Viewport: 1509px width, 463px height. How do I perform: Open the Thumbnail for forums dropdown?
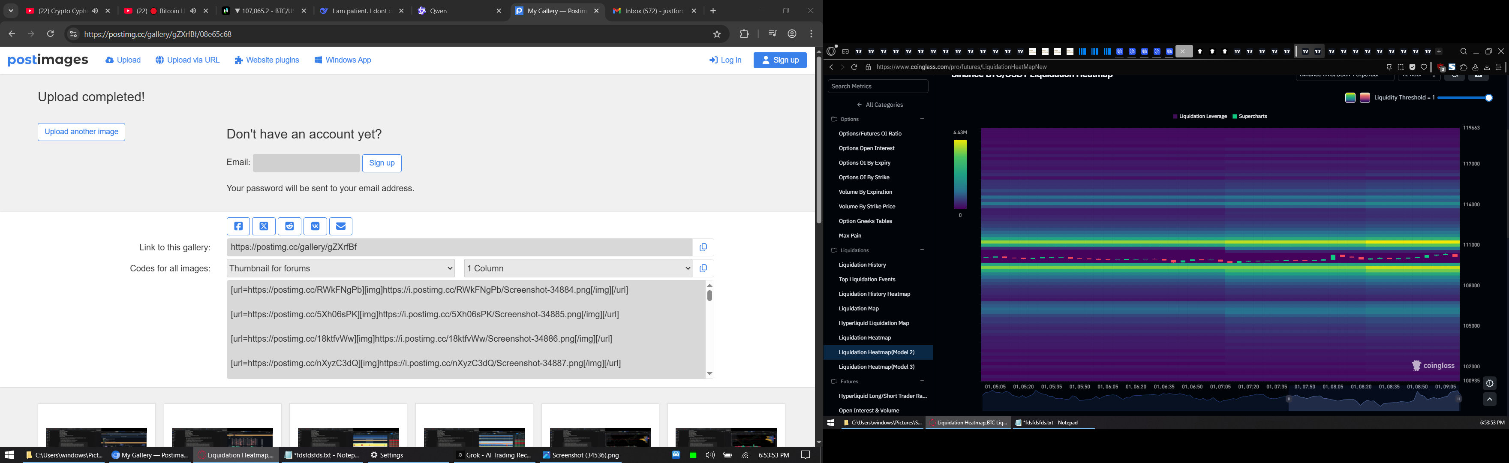[340, 268]
